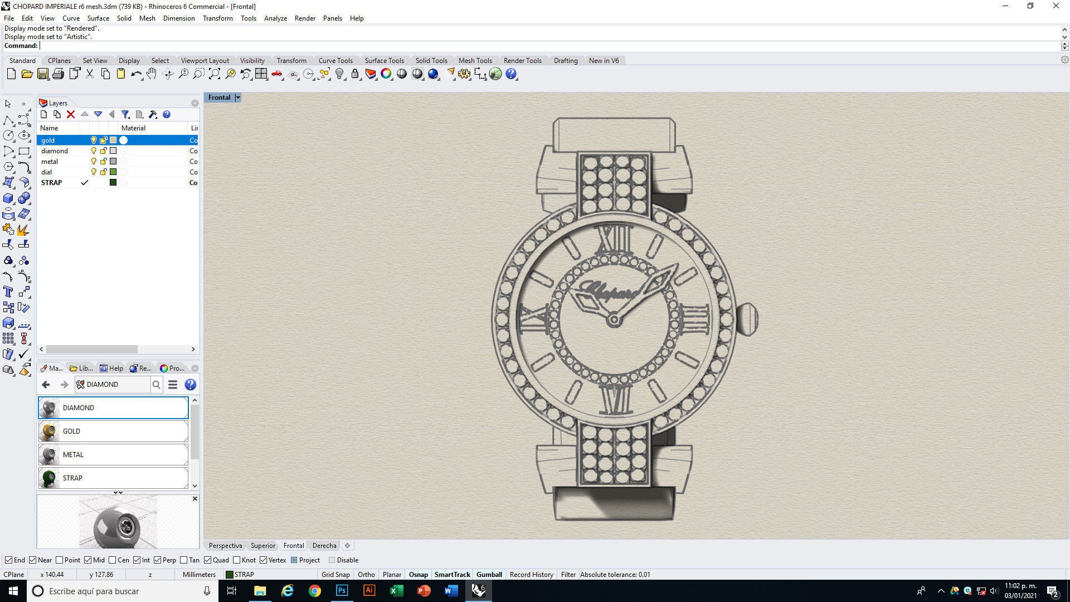Enable the Tan osnap checkbox
Viewport: 1070px width, 602px height.
coord(184,560)
